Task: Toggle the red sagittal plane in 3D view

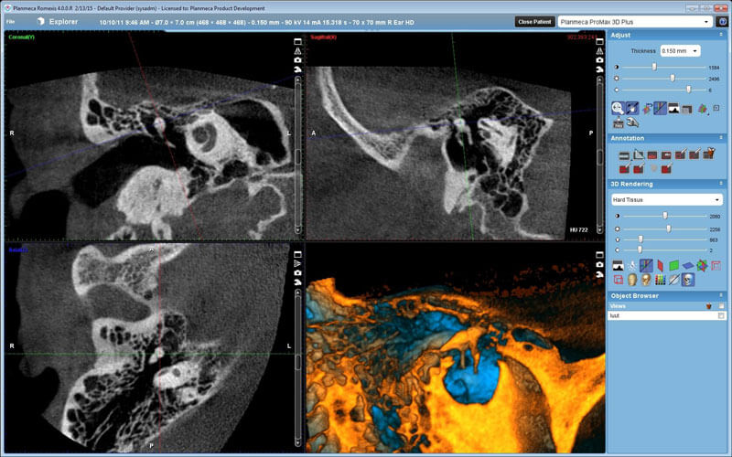Action: click(x=660, y=266)
